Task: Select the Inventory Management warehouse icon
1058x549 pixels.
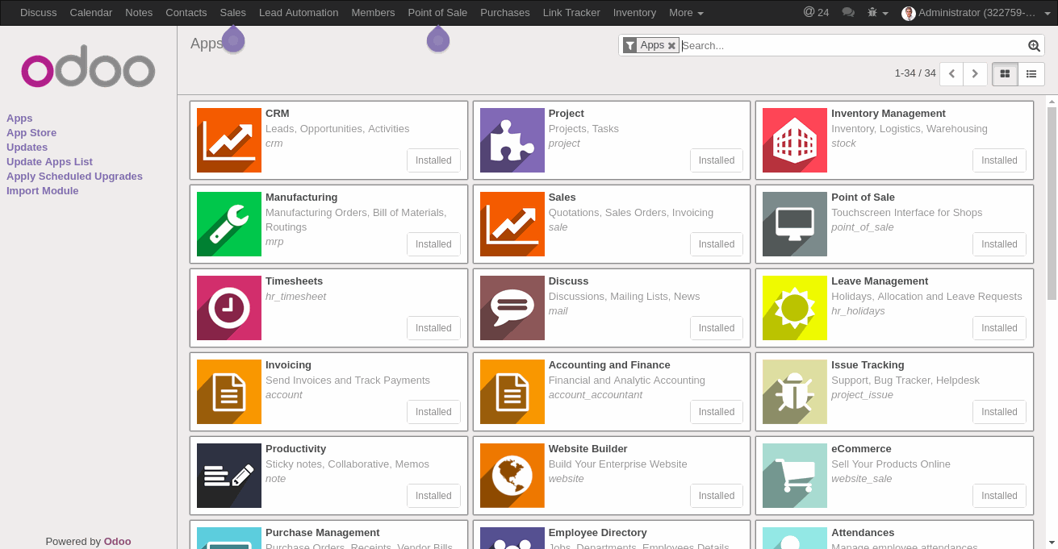Action: pyautogui.click(x=795, y=140)
